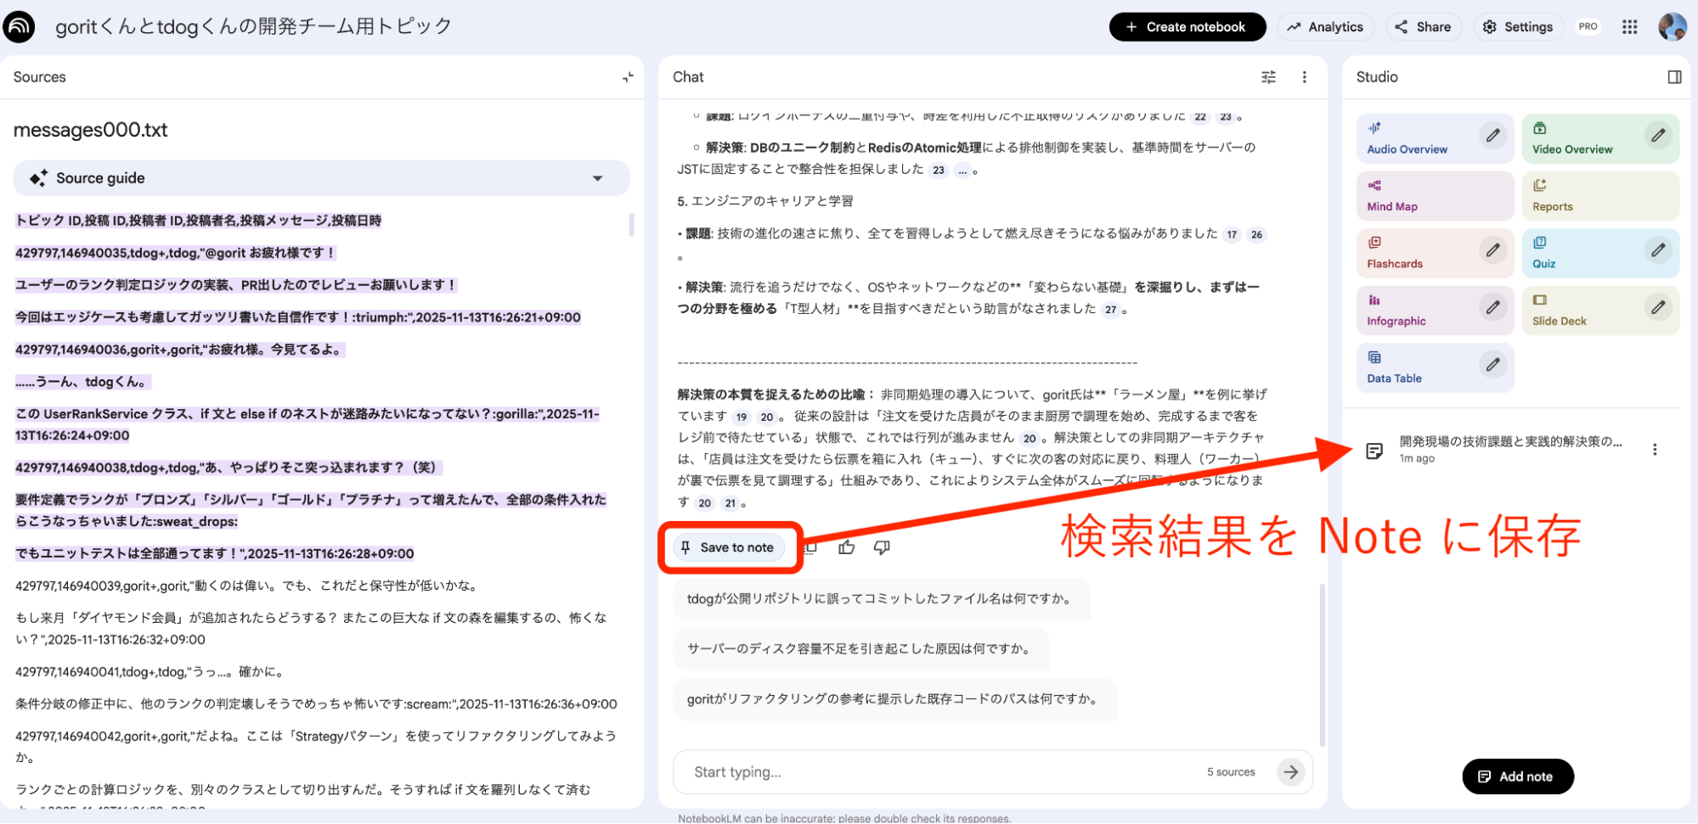Click the Start typing chat input

click(x=934, y=771)
